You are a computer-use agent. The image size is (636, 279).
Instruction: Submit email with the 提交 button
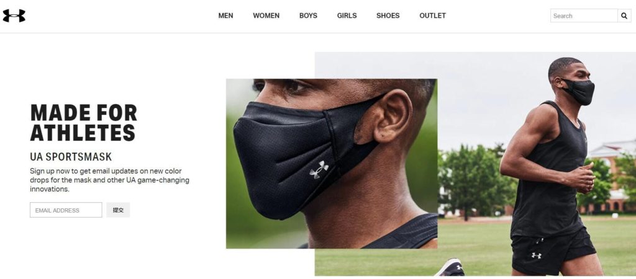pos(118,210)
